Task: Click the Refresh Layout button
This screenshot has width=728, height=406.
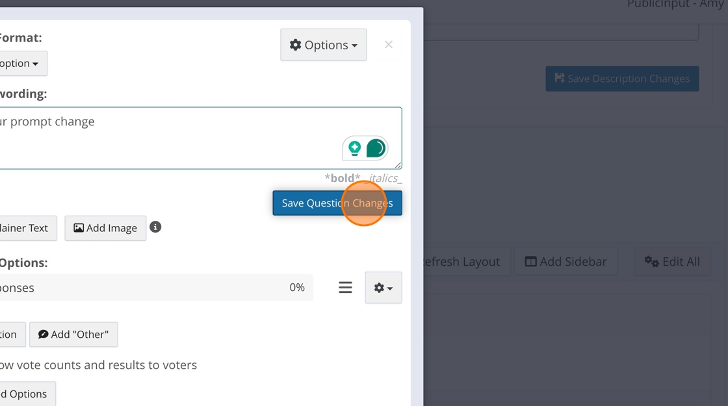Action: [463, 262]
